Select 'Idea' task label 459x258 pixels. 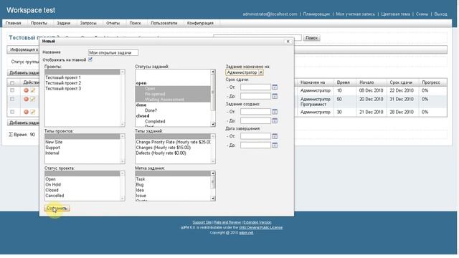pyautogui.click(x=140, y=190)
